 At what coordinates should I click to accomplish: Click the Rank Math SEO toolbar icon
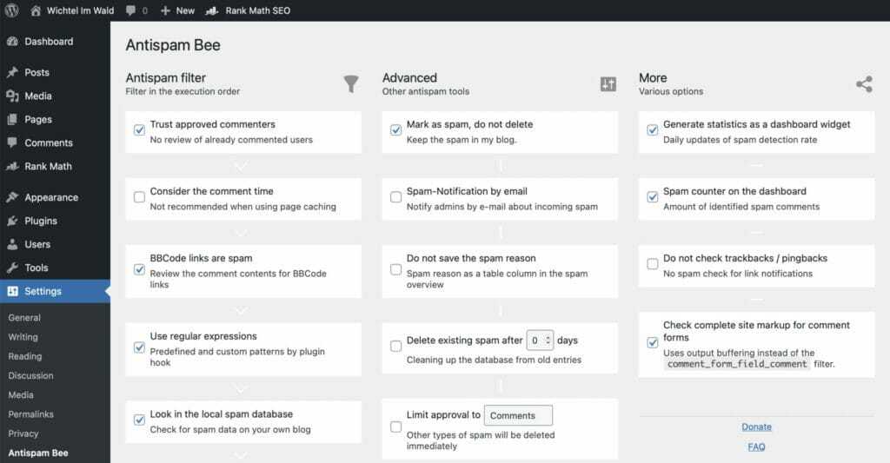pyautogui.click(x=211, y=11)
